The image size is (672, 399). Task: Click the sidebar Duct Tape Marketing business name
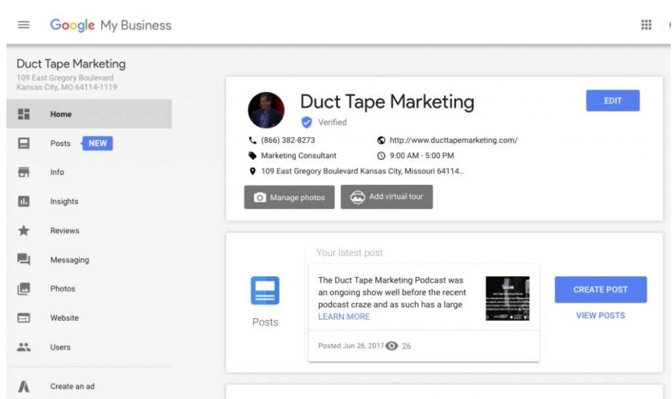coord(71,64)
